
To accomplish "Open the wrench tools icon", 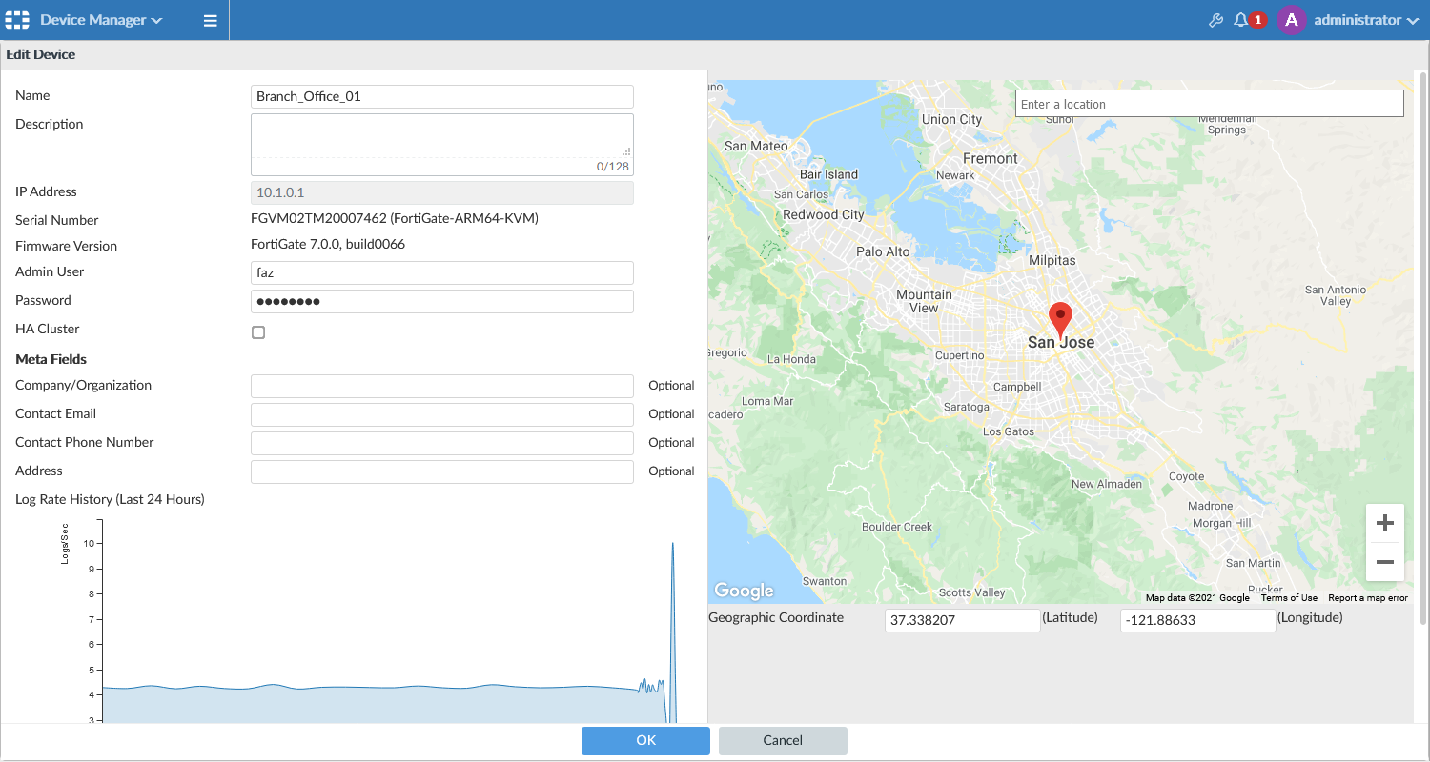I will point(1215,20).
